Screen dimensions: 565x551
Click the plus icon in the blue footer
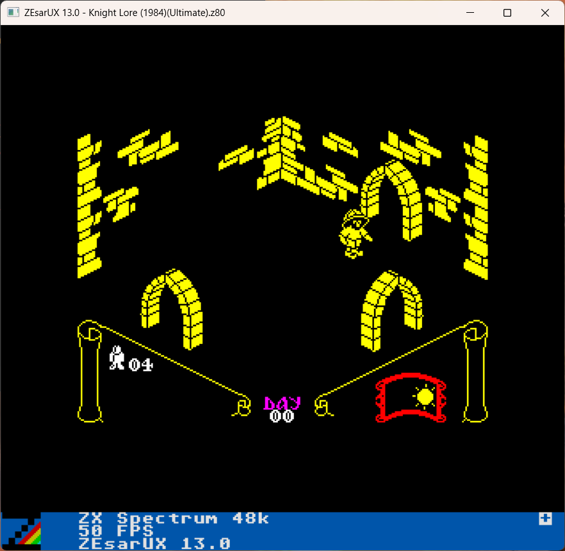click(x=545, y=518)
